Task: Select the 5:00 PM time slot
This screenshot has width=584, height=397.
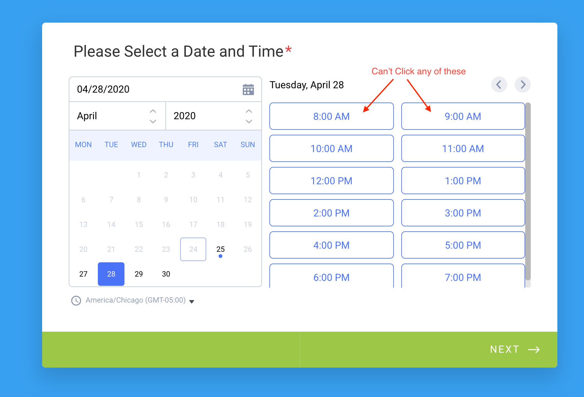Action: pyautogui.click(x=463, y=245)
